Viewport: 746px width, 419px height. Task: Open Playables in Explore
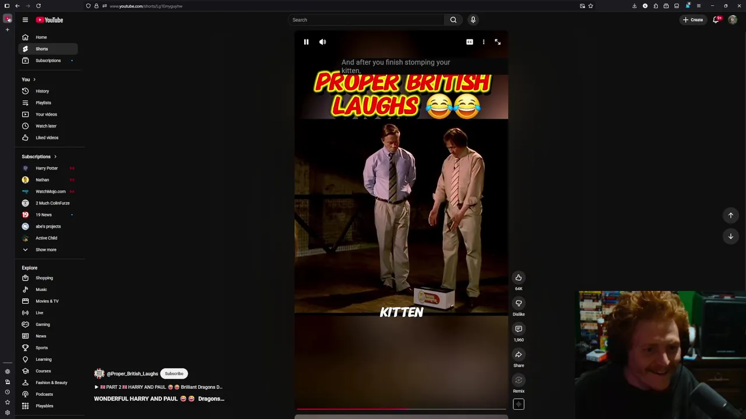[x=48, y=406]
